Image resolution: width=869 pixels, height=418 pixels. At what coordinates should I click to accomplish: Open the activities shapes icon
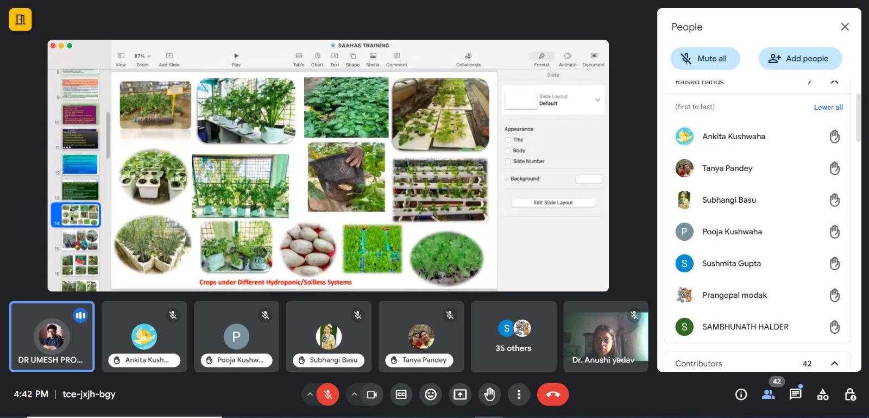pyautogui.click(x=823, y=395)
